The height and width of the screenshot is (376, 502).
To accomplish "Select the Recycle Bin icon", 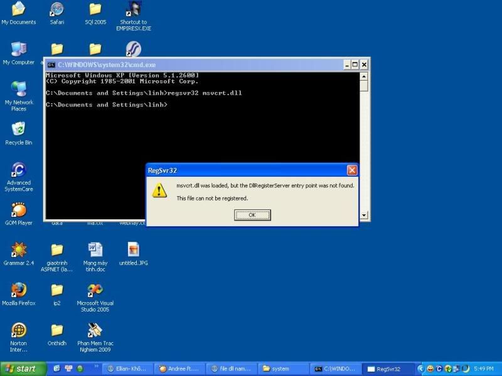I will coord(19,133).
